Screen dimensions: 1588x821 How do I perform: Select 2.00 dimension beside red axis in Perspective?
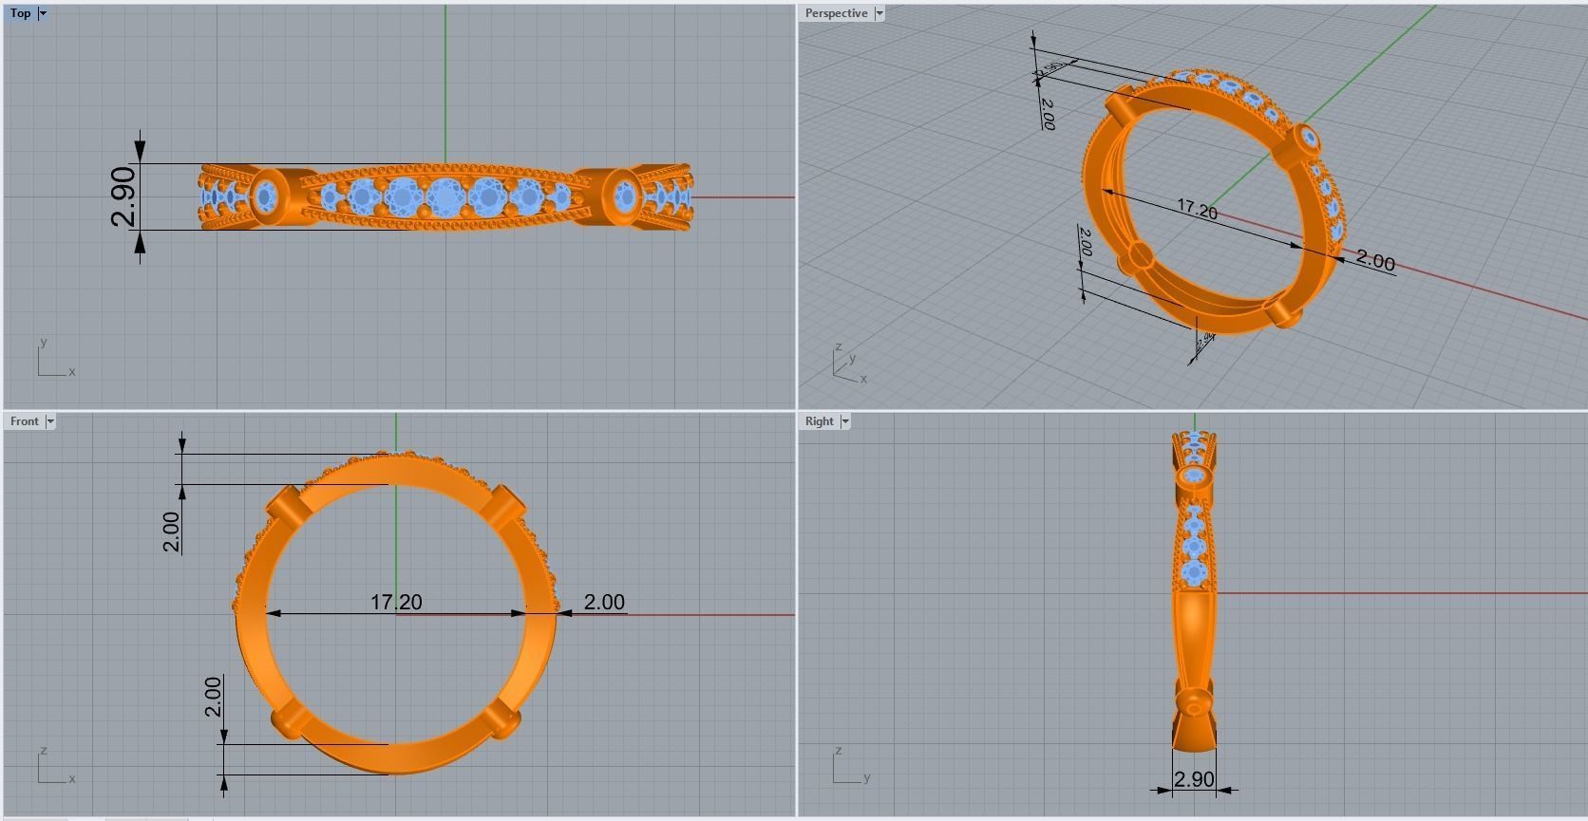pyautogui.click(x=1375, y=260)
